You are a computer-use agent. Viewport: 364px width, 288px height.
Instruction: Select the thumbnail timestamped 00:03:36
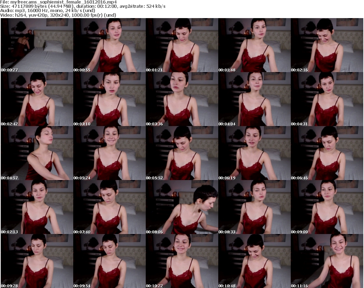(x=182, y=99)
